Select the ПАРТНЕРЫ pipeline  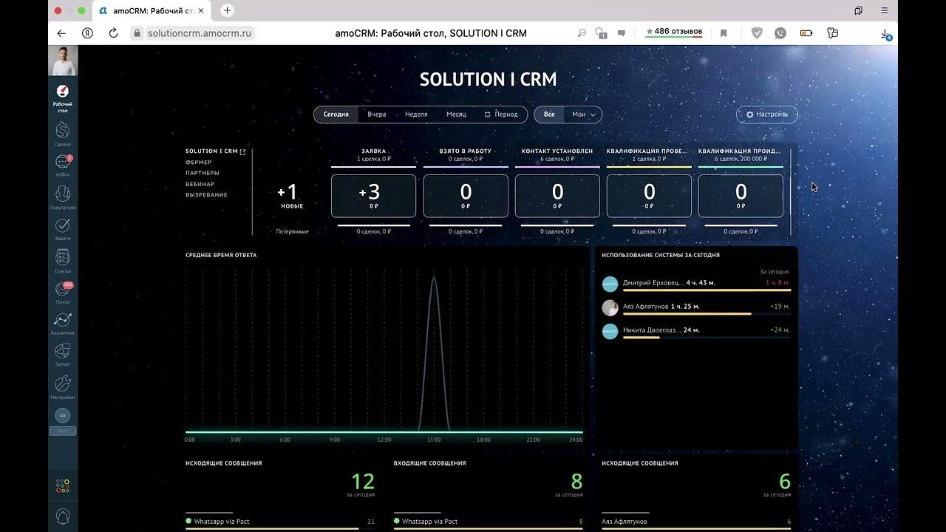pos(203,173)
